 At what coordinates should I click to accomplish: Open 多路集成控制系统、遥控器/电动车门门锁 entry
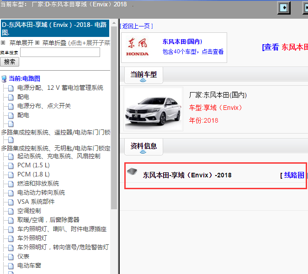coord(56,132)
